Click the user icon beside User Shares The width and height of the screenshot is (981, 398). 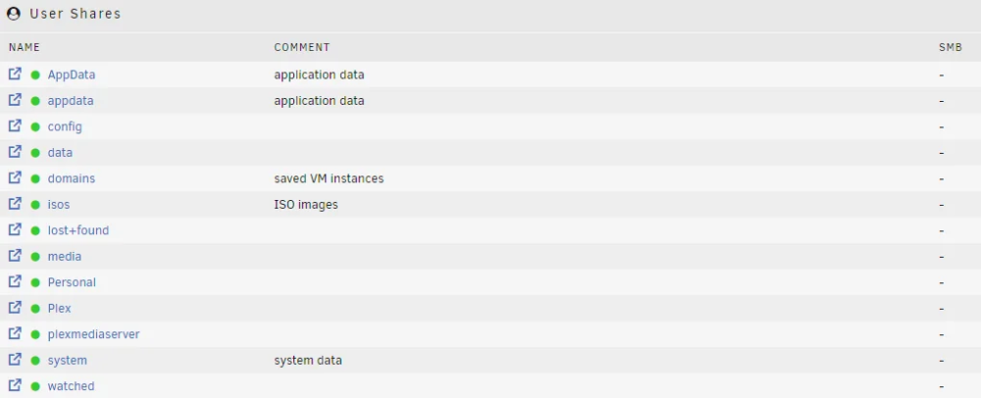14,14
